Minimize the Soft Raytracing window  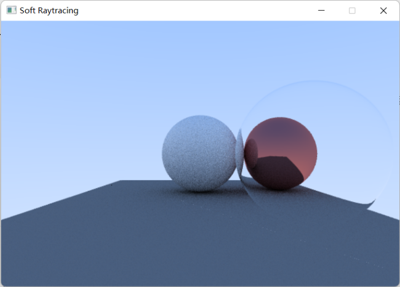pos(321,11)
